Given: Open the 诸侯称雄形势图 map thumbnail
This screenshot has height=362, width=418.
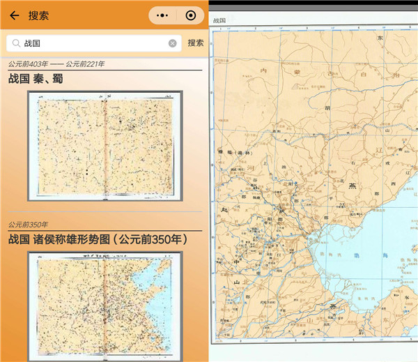Looking at the screenshot, I should 104,306.
